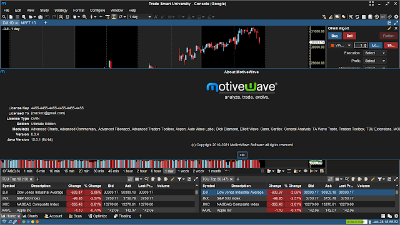Click the link icon in the status bar
The image size is (400, 225).
click(15, 222)
